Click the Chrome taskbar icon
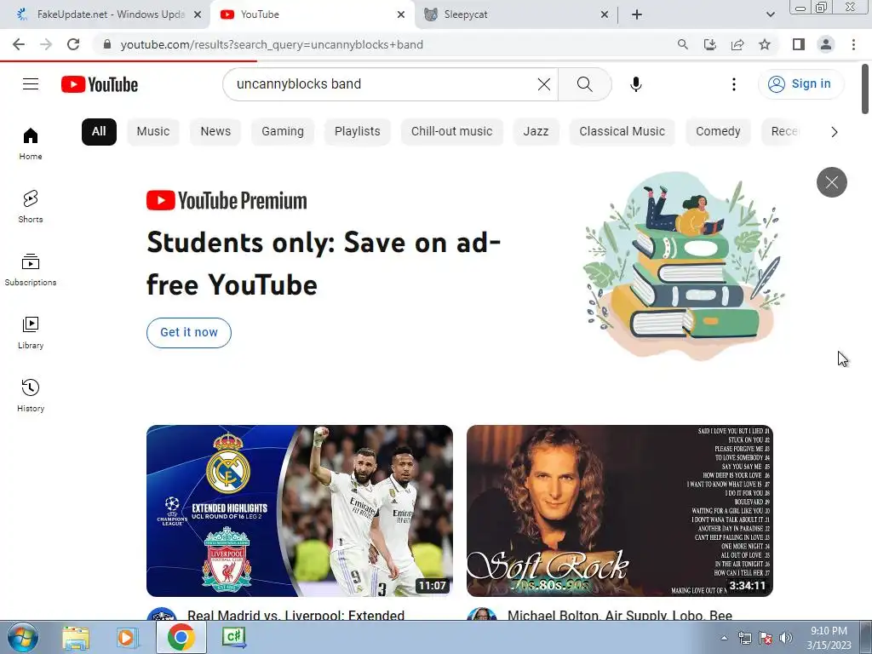 click(x=181, y=637)
